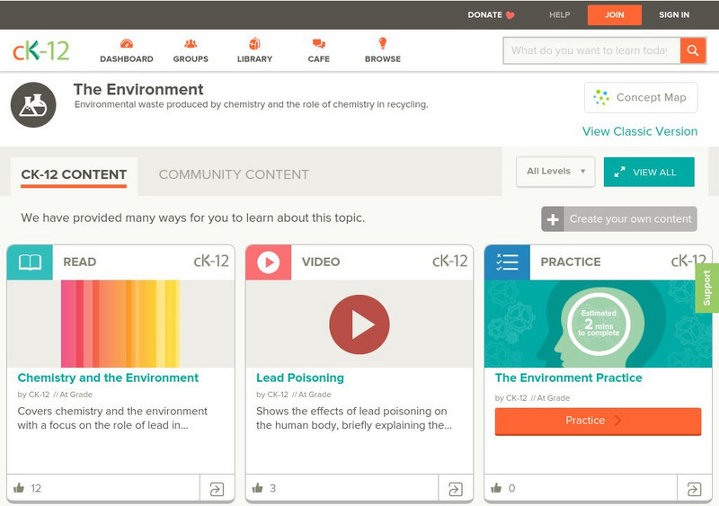
Task: Open the Dashboard menu label
Action: (127, 59)
